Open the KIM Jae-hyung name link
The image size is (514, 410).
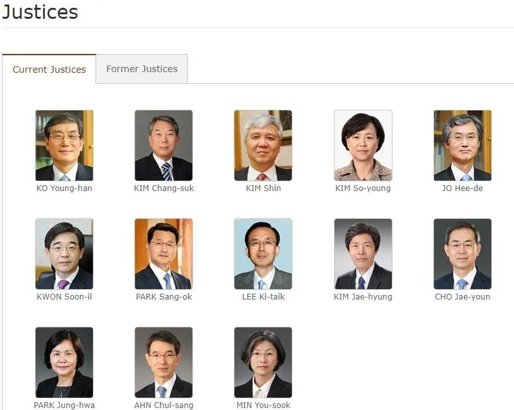[x=363, y=296]
